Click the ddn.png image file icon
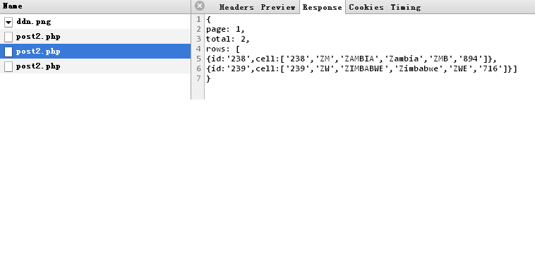Viewport: 535px width, 271px height. [8, 22]
